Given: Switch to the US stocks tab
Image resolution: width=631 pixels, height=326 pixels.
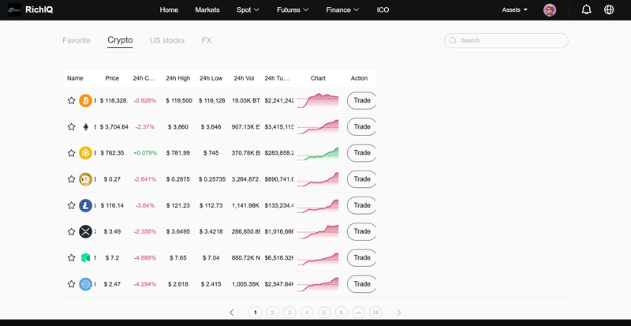Looking at the screenshot, I should (x=167, y=40).
